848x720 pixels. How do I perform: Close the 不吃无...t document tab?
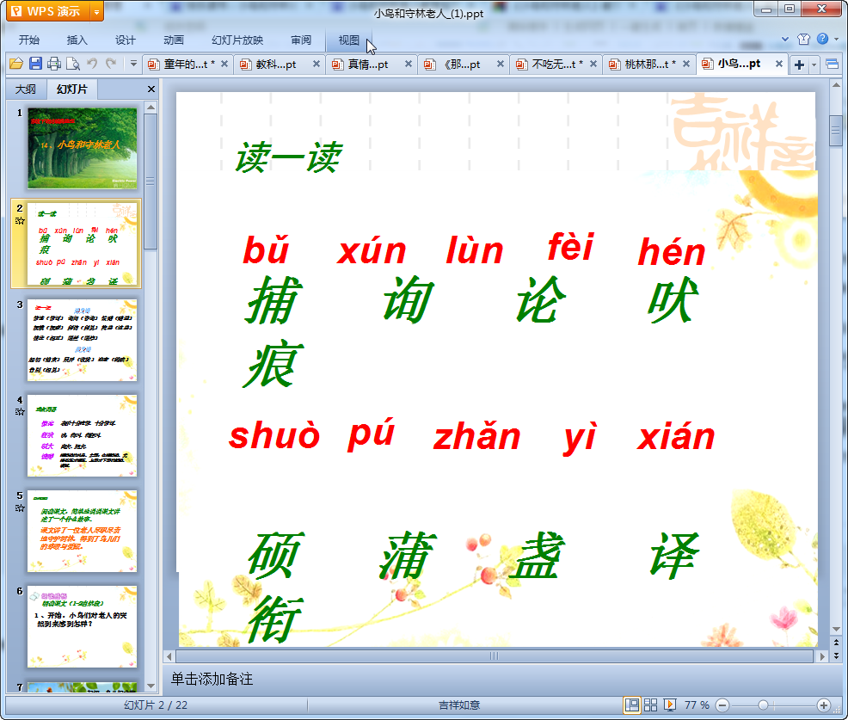tap(593, 64)
